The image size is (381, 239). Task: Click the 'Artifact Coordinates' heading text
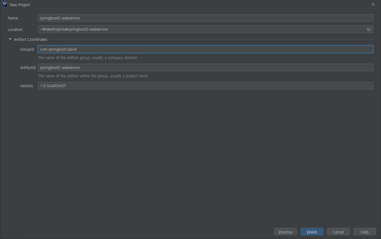pyautogui.click(x=30, y=39)
